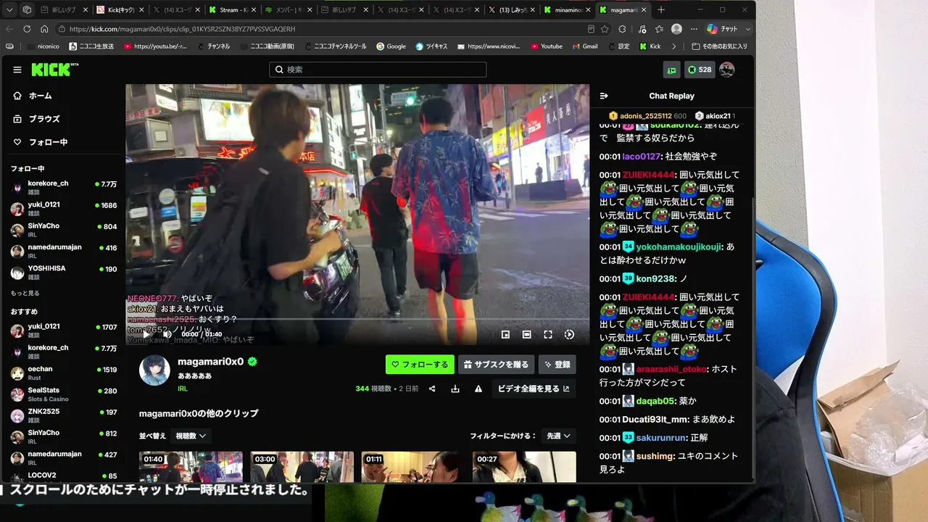Switch to the minaminoo browser tab
Viewport: 928px width, 522px height.
point(568,10)
